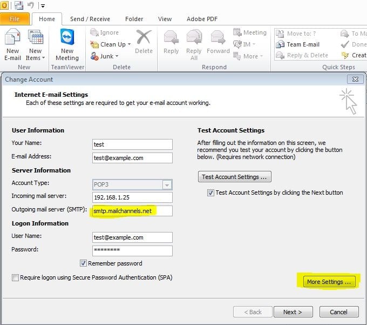Expand the More dropdown arrow in Respond group
Image resolution: width=367 pixels, height=325 pixels.
tap(261, 56)
